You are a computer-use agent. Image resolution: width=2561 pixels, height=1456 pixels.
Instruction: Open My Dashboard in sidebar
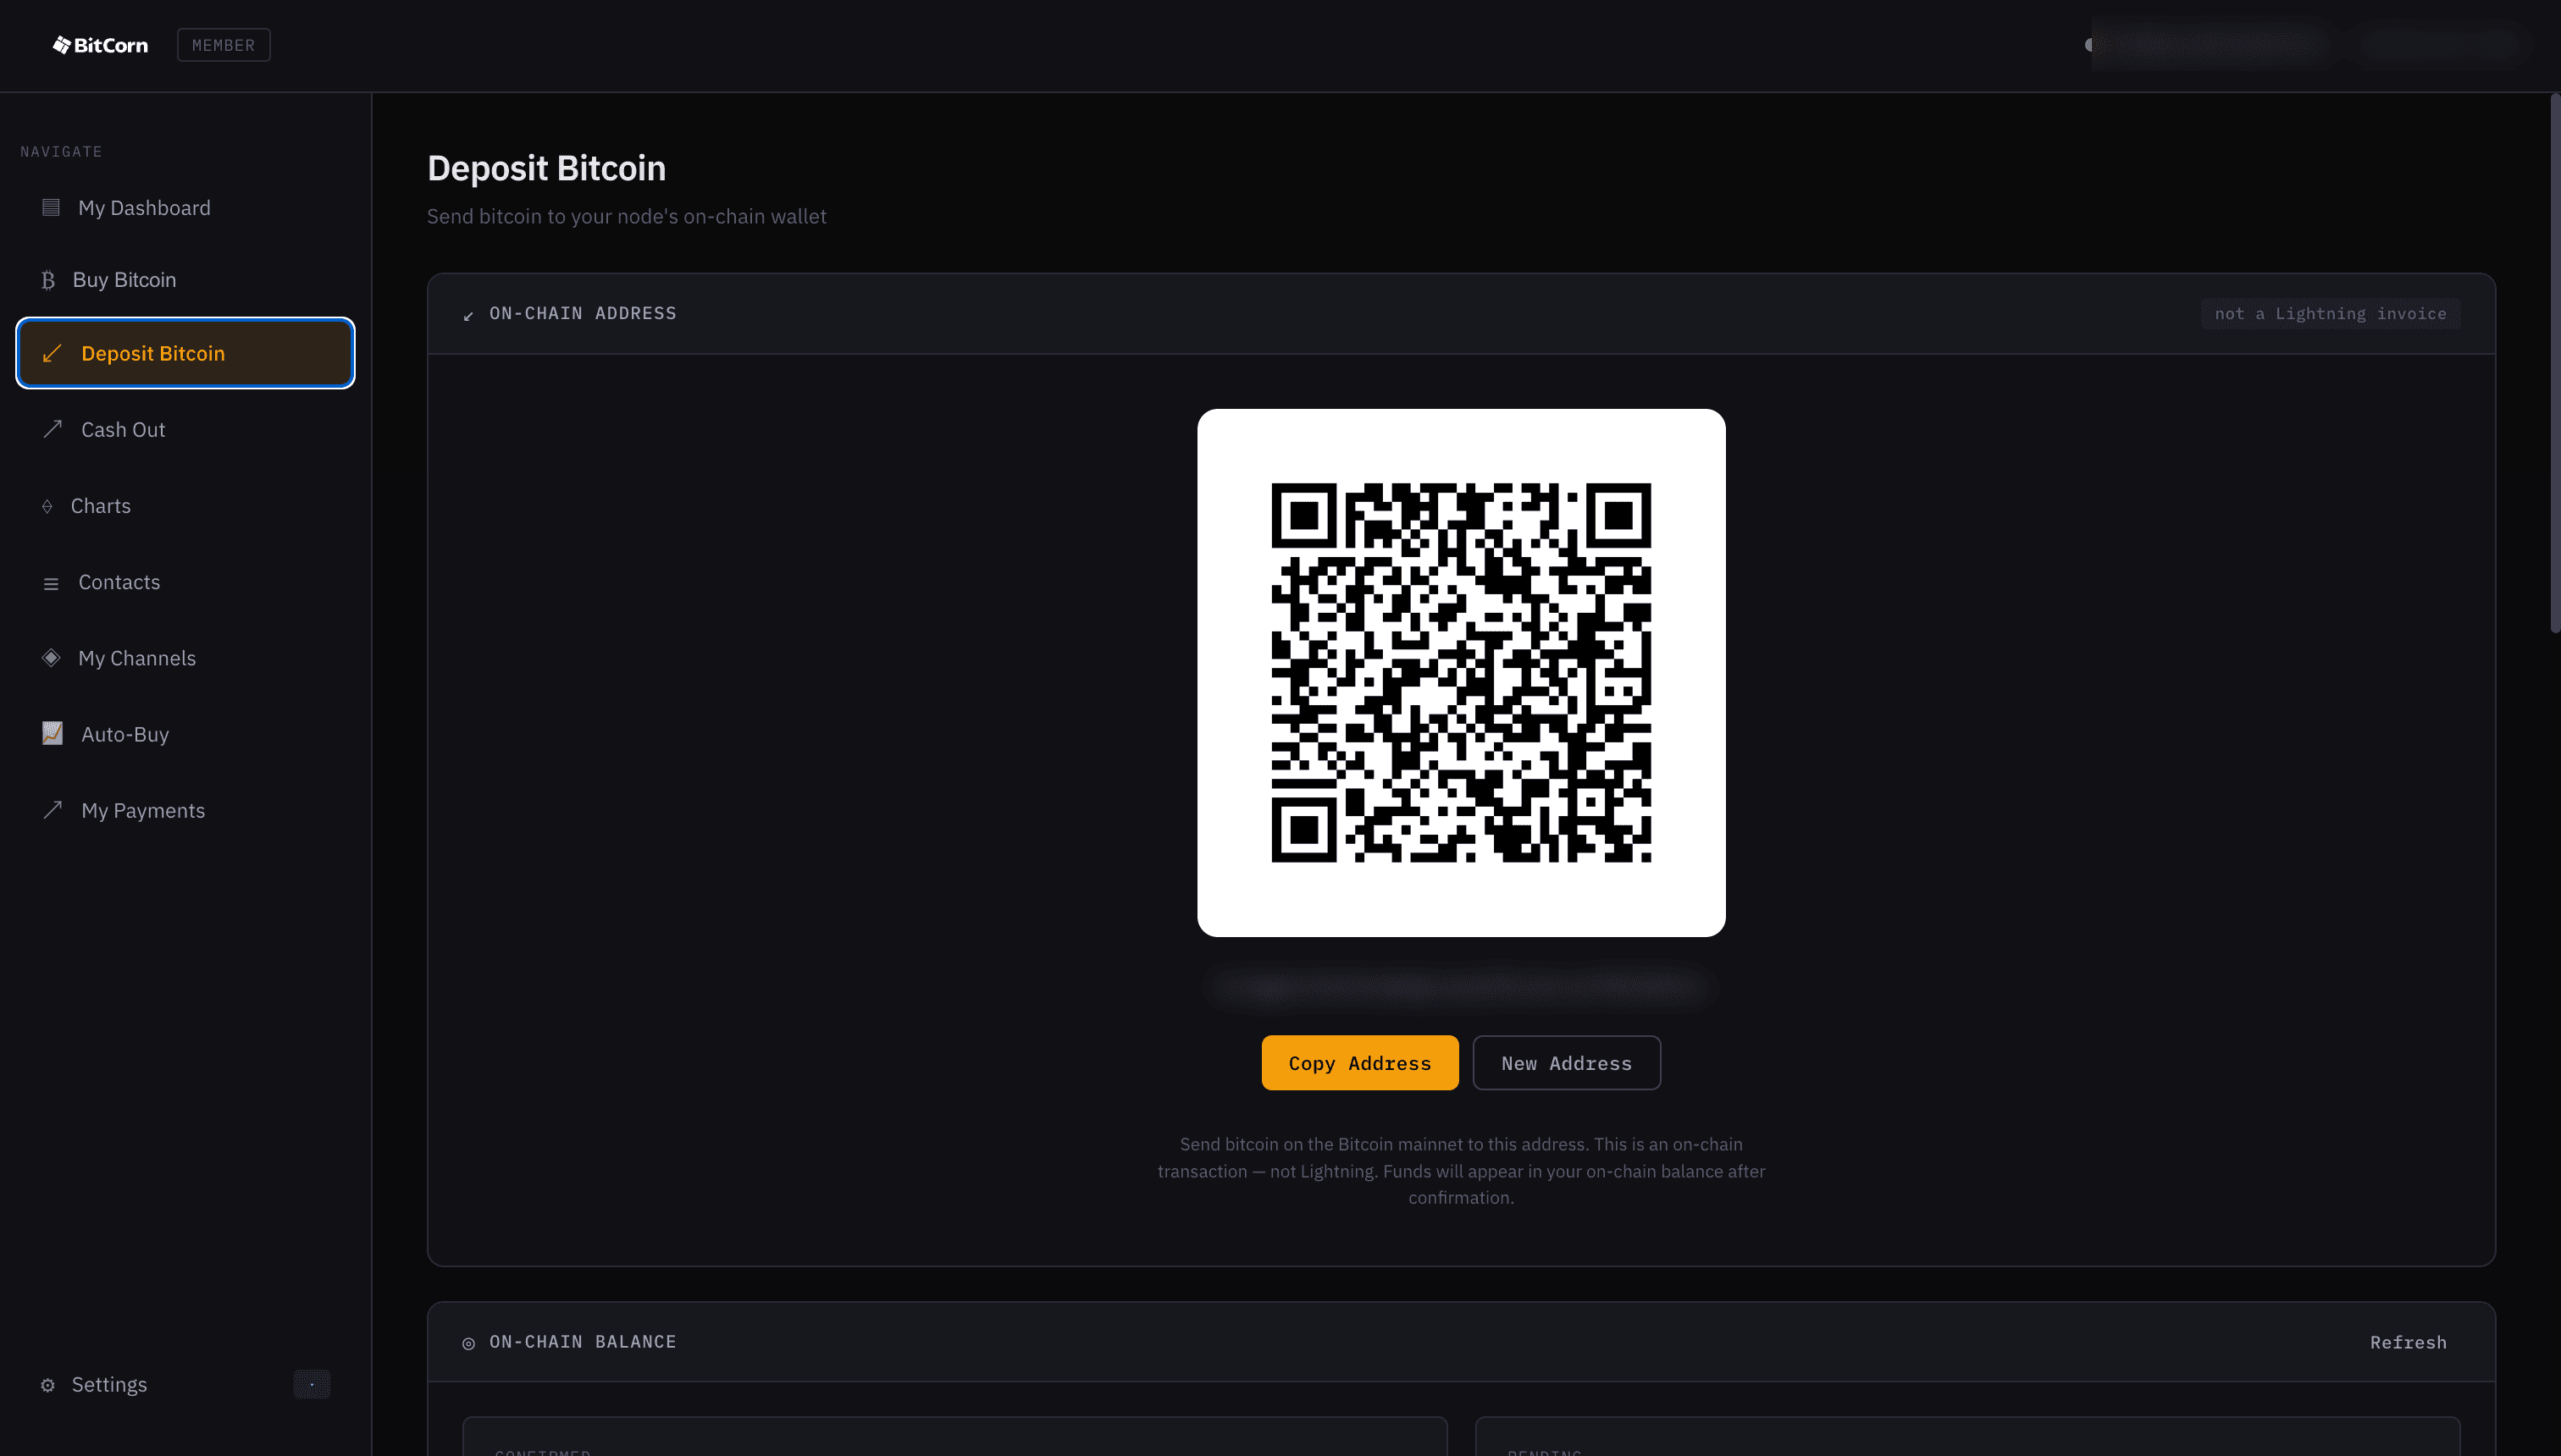185,208
